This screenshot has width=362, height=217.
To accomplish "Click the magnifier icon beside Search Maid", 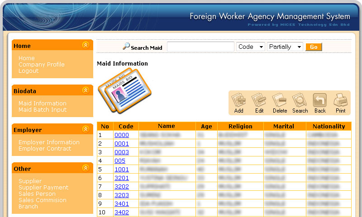I will pos(126,46).
